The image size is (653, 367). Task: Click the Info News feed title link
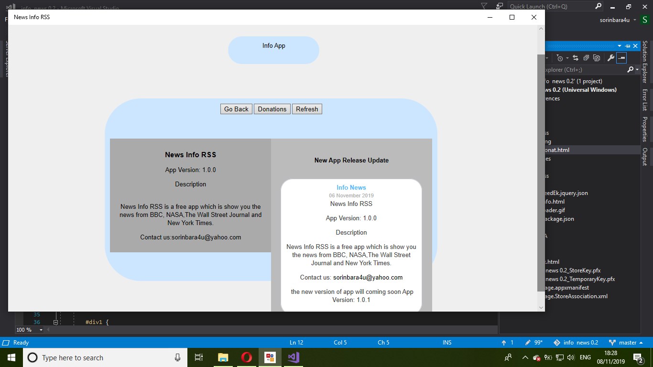[351, 187]
